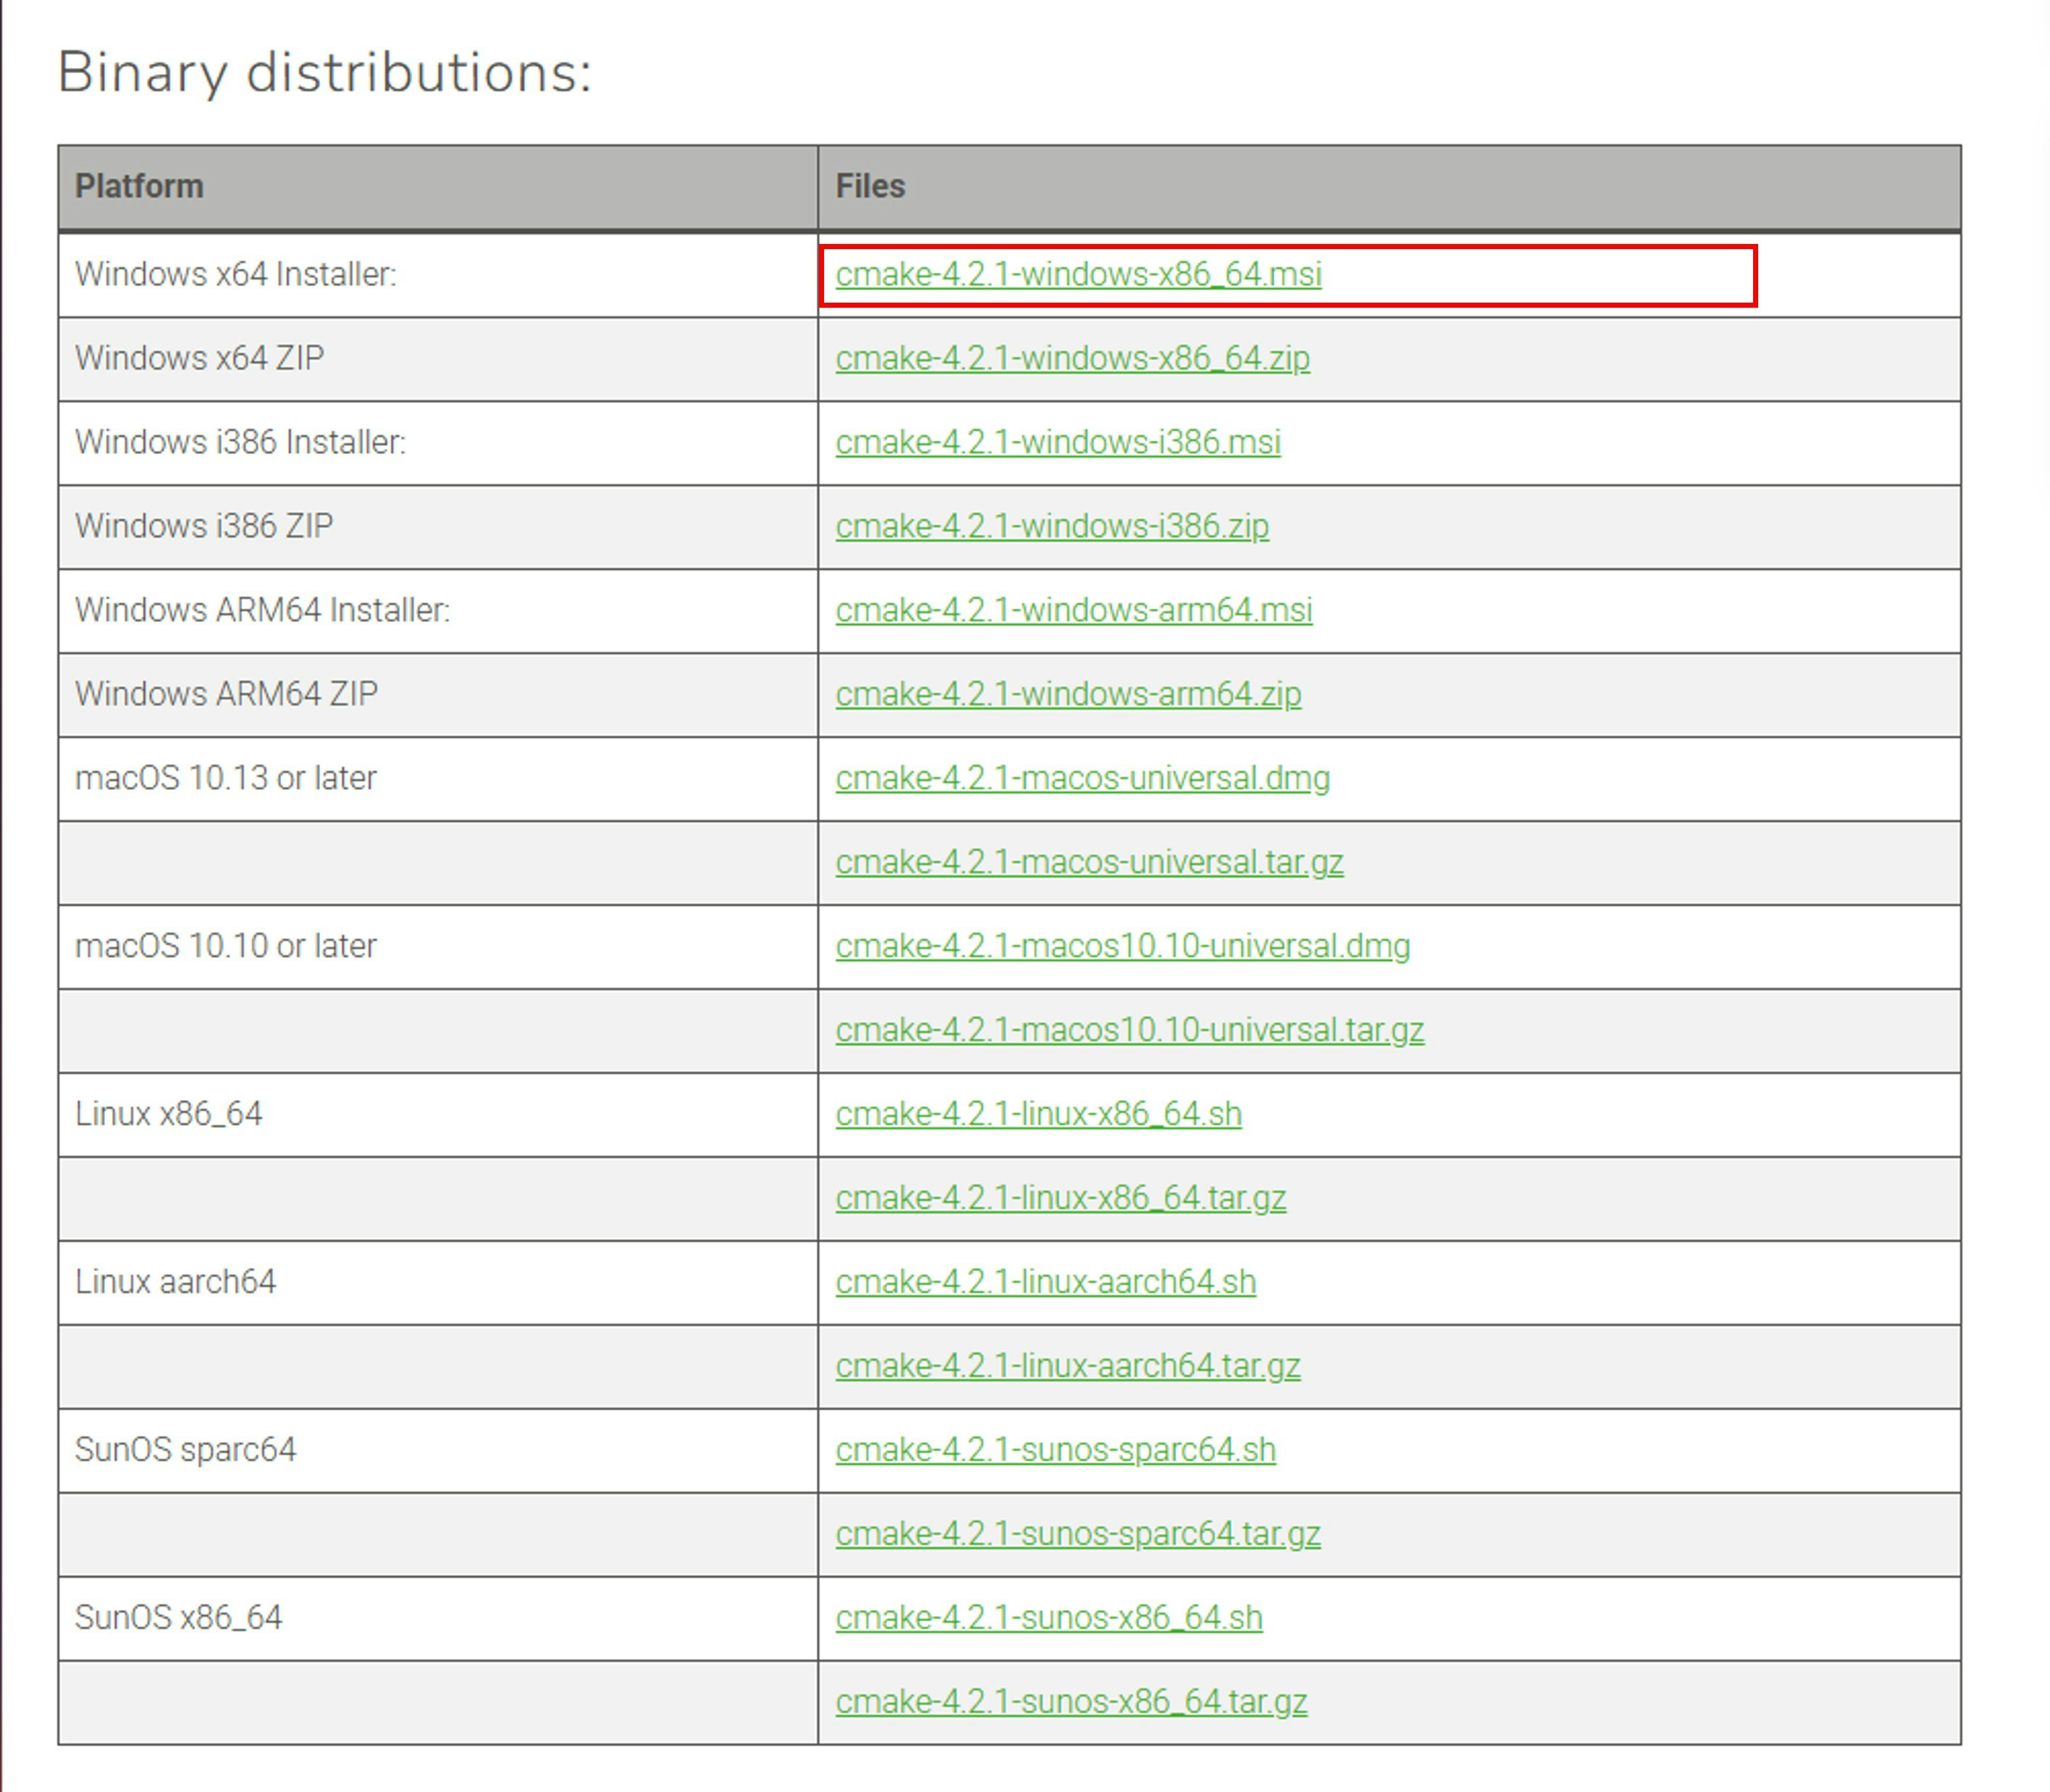Download the Linux aarch64 tar.gz file

(x=1068, y=1365)
